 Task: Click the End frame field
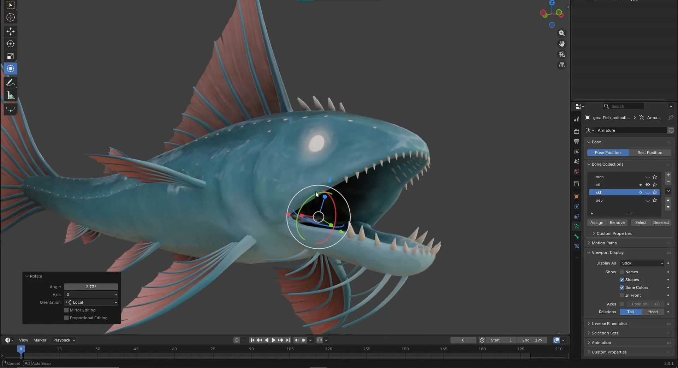coord(532,340)
